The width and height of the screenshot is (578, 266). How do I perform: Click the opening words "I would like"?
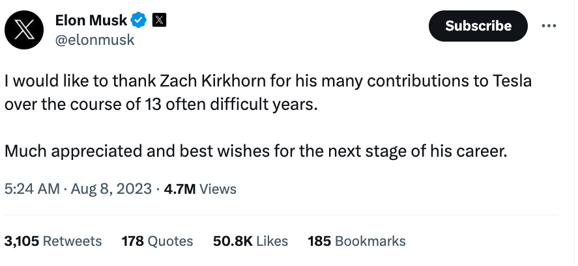click(37, 82)
